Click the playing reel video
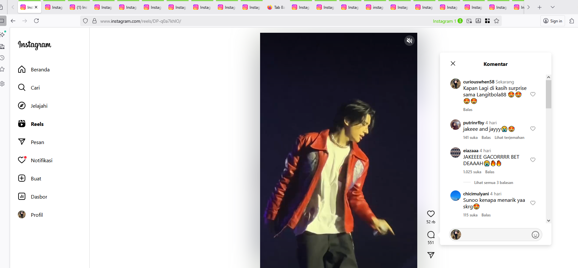This screenshot has height=268, width=578. [x=338, y=150]
